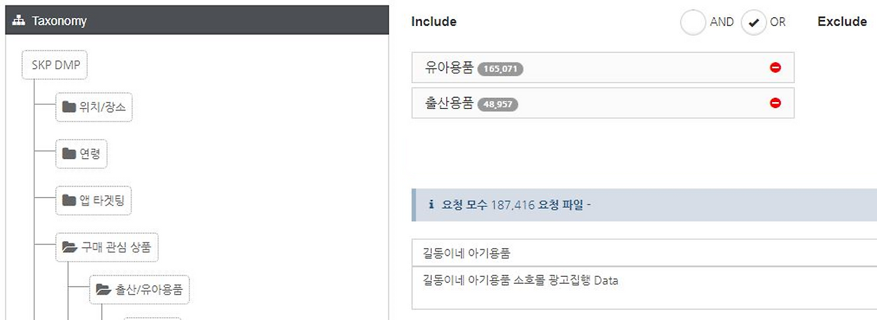Collapse the 구매 관심 상품 tree node
The height and width of the screenshot is (320, 877).
[x=107, y=247]
